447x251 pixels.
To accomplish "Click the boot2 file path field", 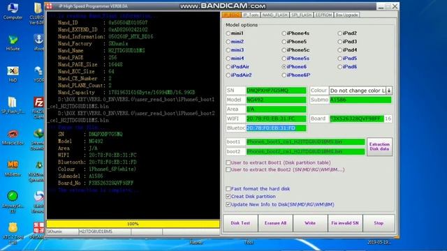I will (x=305, y=151).
